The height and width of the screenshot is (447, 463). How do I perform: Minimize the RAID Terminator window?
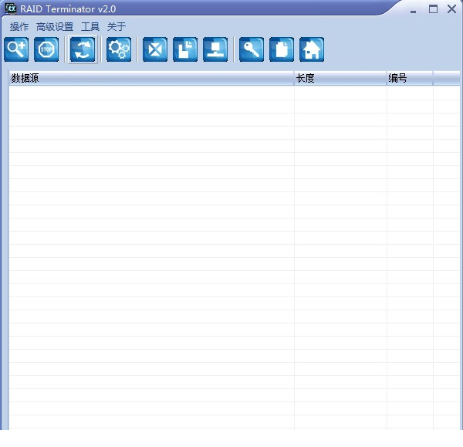414,12
